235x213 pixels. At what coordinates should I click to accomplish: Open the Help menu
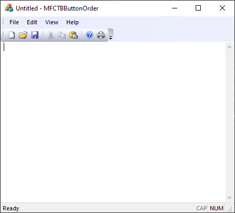(73, 22)
